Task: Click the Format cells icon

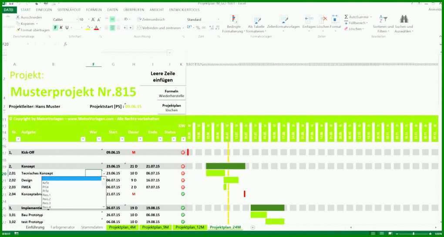Action: pos(335,19)
